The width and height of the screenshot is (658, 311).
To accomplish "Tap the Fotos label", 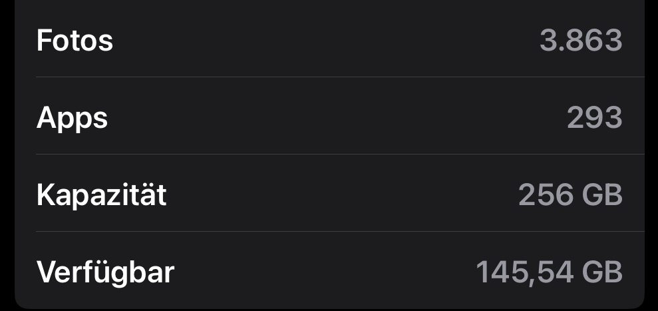I will pos(75,41).
